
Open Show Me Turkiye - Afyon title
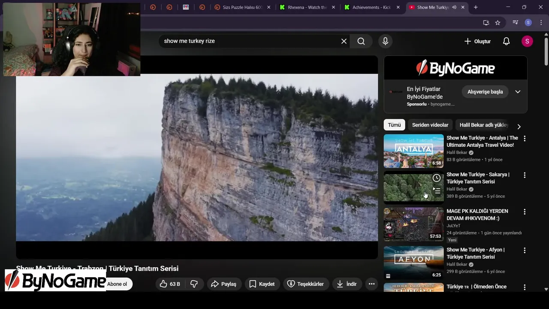[x=475, y=253]
